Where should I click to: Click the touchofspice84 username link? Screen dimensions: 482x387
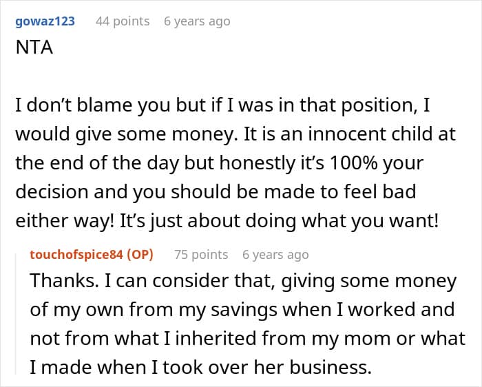[x=76, y=255]
